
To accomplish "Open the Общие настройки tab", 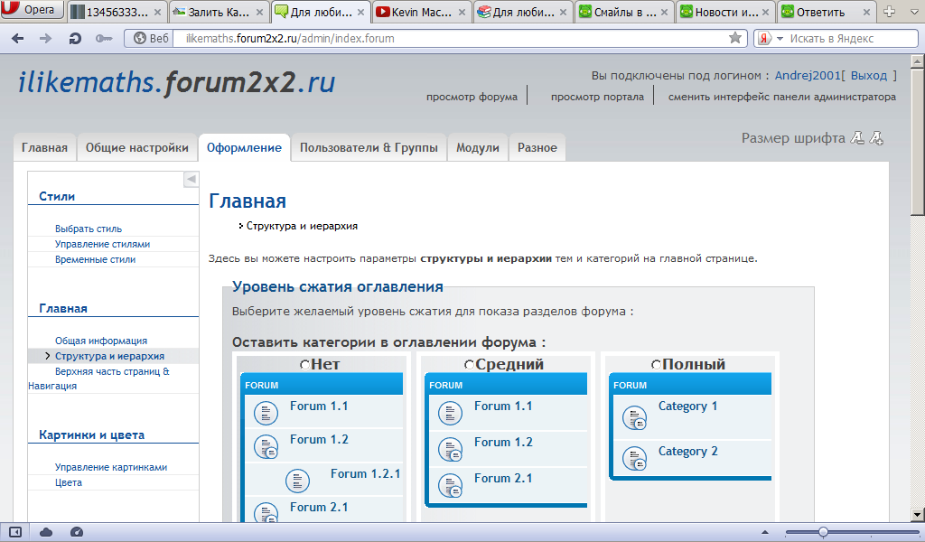I will [137, 147].
